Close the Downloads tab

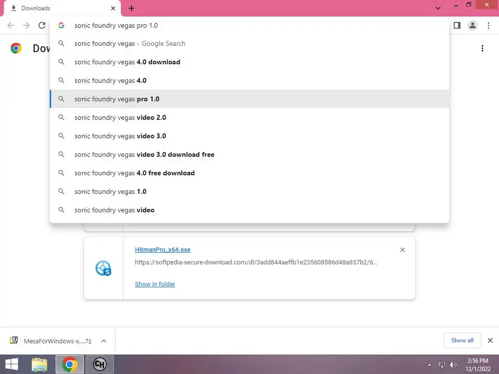click(113, 8)
